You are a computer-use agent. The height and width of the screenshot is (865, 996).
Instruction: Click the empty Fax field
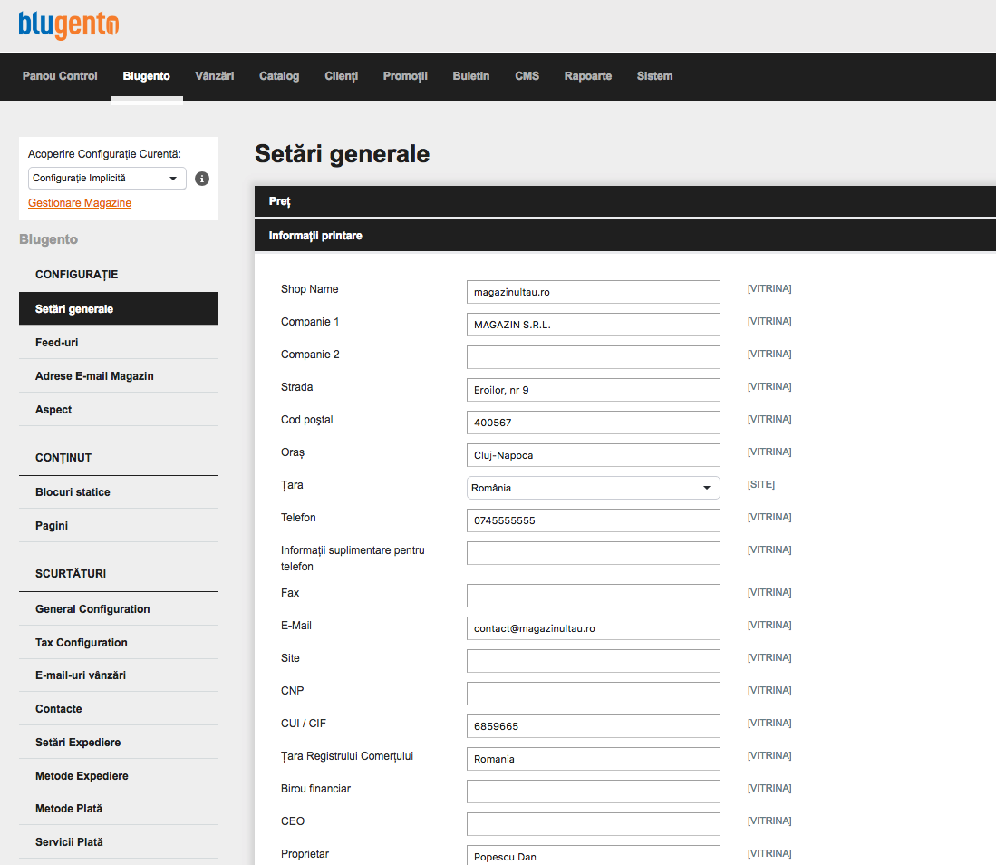click(x=593, y=596)
